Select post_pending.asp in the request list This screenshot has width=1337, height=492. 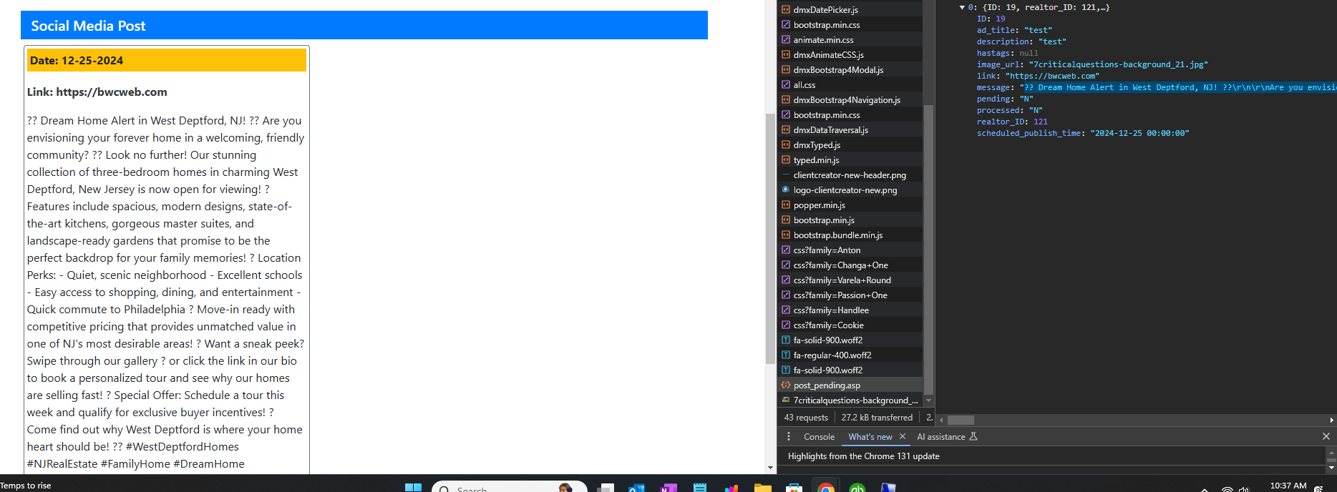[827, 385]
